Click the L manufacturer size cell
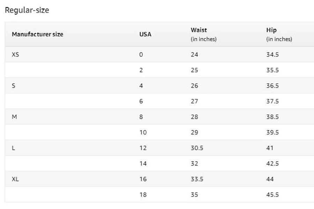Image resolution: width=314 pixels, height=209 pixels. [13, 148]
